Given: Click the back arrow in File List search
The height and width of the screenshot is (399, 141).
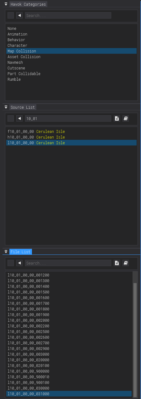Looking at the screenshot, I should click(x=19, y=263).
